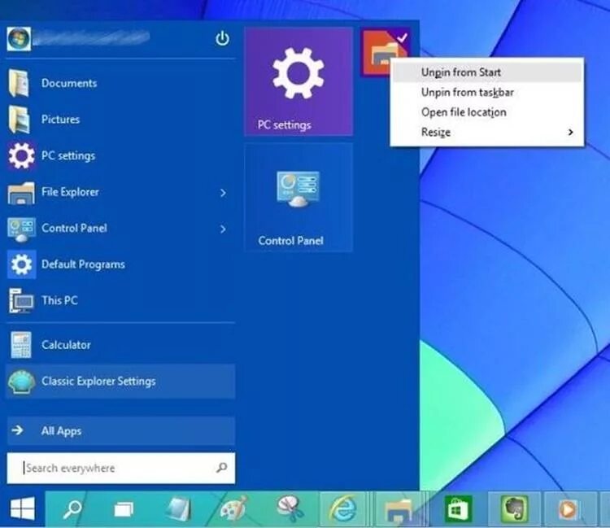Select Unpin from taskbar
610x528 pixels.
(486, 92)
